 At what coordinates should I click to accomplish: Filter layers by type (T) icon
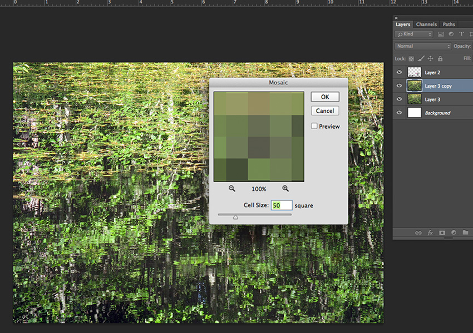(x=461, y=34)
